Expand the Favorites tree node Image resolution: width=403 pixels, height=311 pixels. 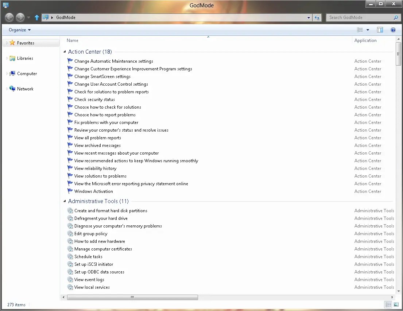7,43
